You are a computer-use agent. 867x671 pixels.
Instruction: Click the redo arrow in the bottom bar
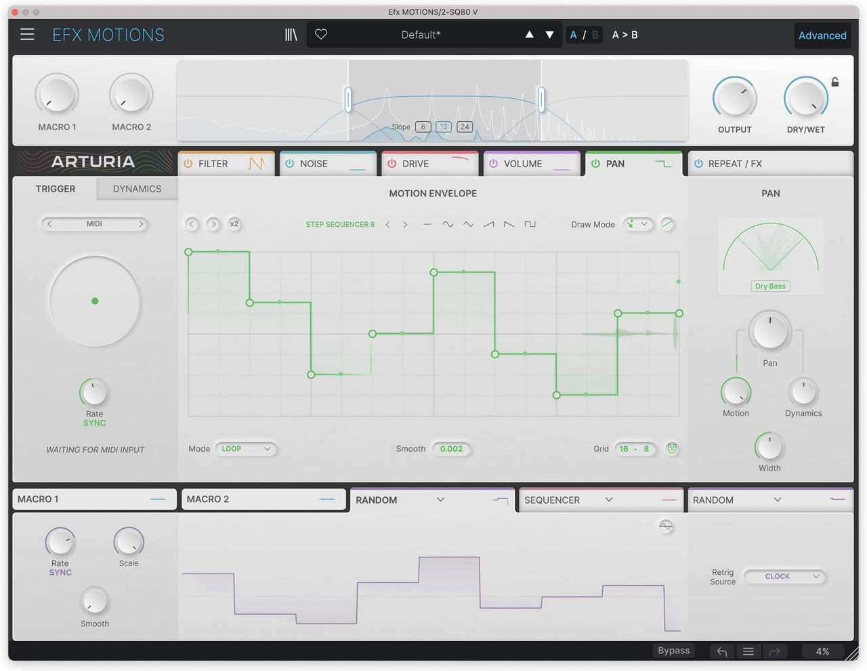[774, 651]
